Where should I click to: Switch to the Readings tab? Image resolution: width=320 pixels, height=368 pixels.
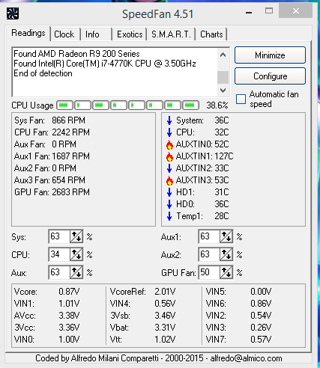[28, 33]
